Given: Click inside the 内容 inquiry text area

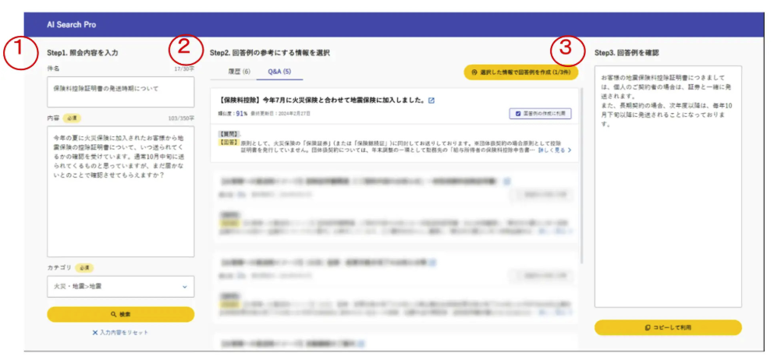Looking at the screenshot, I should tap(120, 191).
